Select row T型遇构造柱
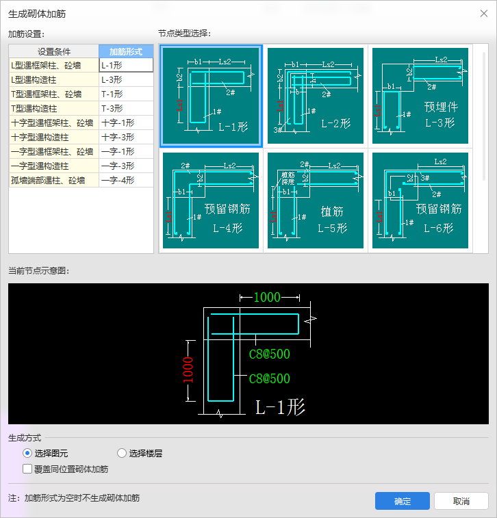Viewport: 497px width, 518px height. [x=54, y=108]
